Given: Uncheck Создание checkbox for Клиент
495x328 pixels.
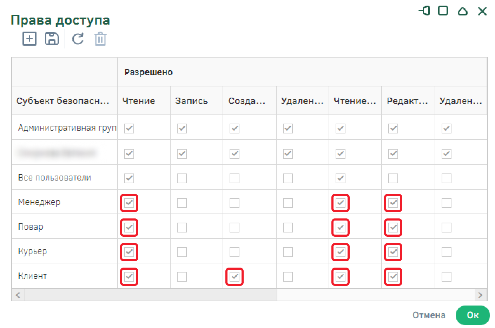Looking at the screenshot, I should 235,277.
